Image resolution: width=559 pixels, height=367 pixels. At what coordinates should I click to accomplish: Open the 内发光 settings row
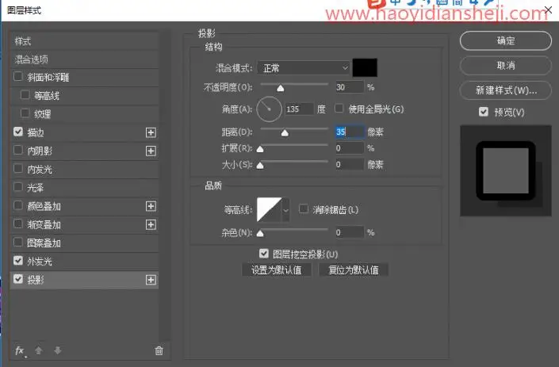tap(84, 170)
